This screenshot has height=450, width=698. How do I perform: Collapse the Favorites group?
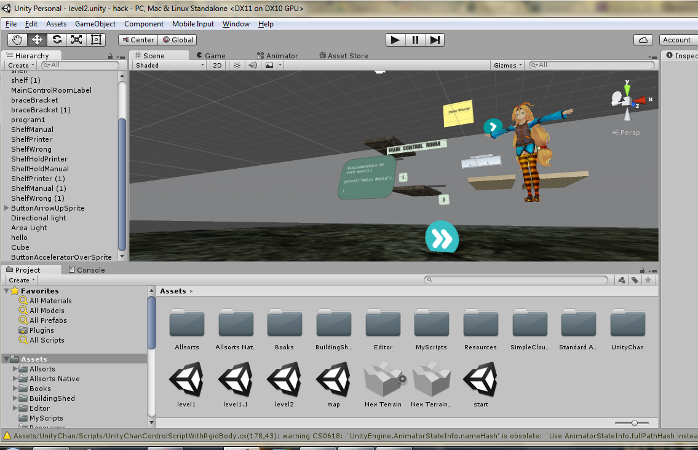coord(7,291)
